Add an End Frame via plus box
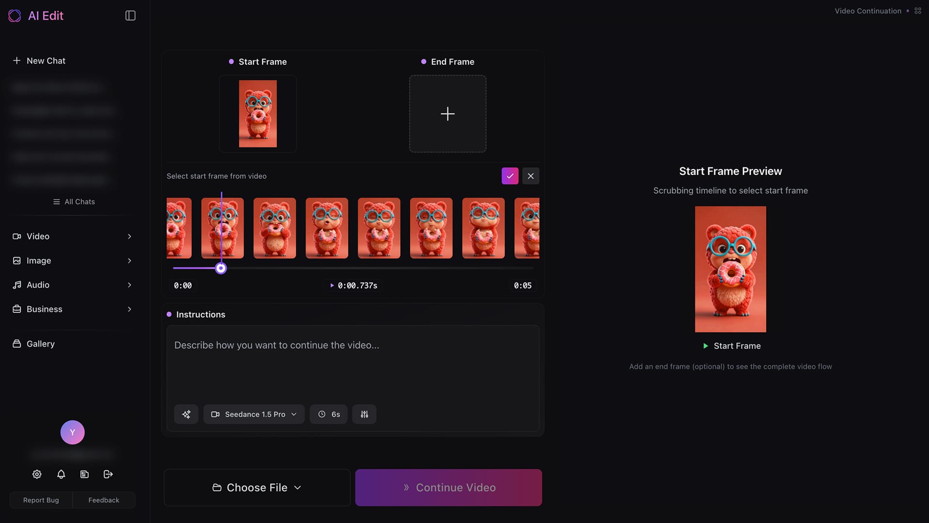 (448, 114)
